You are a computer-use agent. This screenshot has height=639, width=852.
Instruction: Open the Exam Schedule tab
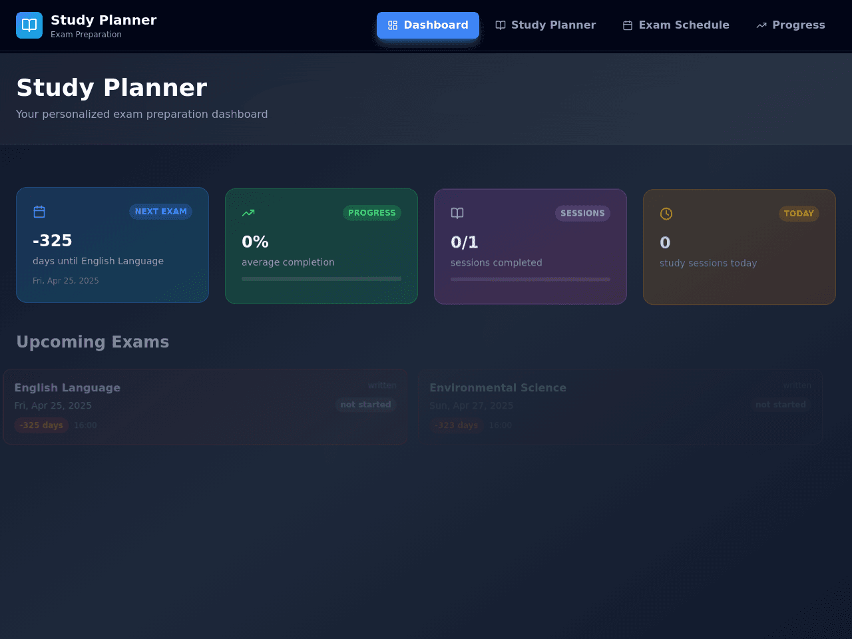[676, 25]
